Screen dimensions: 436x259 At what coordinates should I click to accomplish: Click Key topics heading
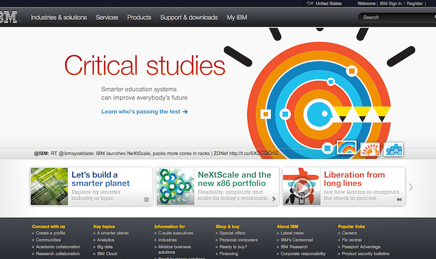point(104,227)
